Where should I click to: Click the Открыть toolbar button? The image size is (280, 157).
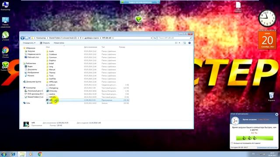(45, 43)
